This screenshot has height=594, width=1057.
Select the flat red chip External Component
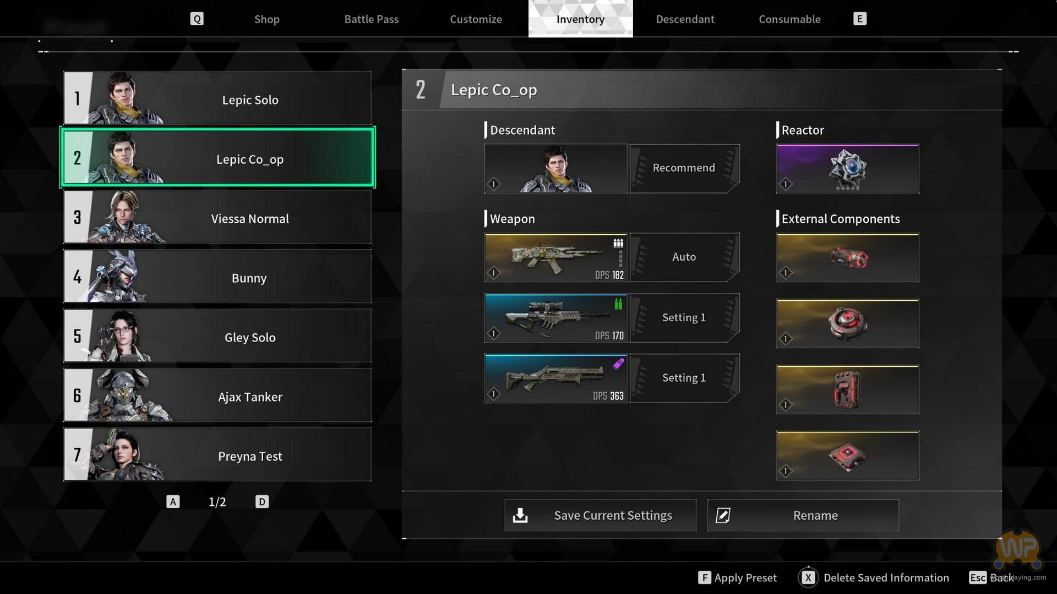847,455
